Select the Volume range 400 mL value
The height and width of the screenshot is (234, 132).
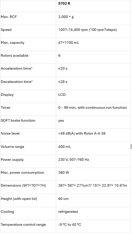click(x=65, y=146)
